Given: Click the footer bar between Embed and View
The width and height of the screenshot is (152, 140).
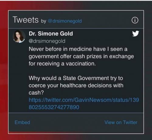Looking at the screenshot, I should 67,122.
